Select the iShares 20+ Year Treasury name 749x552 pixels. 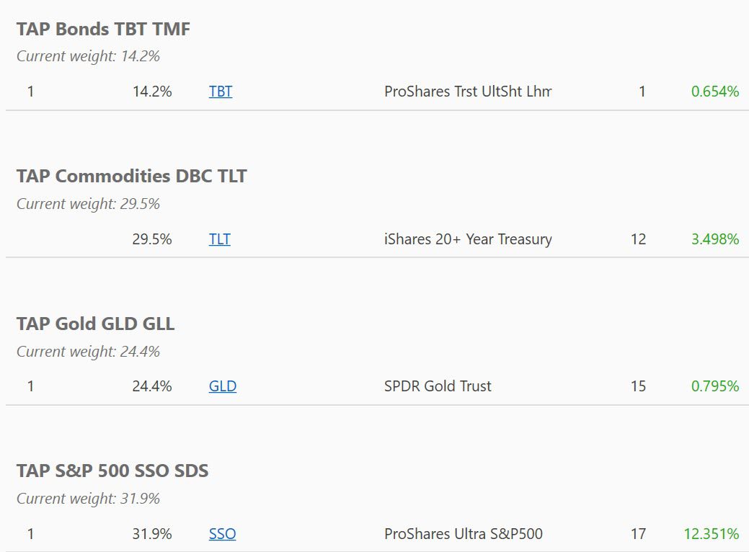coord(468,239)
